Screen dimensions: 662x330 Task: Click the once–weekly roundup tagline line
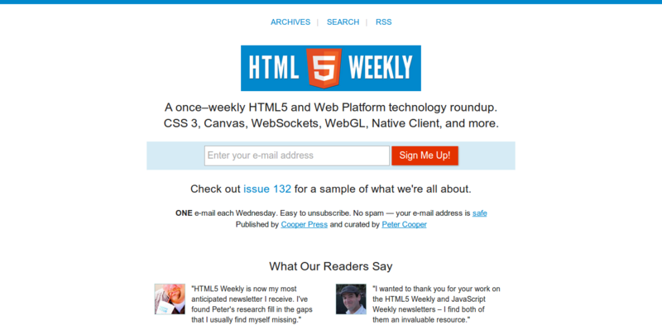tap(331, 108)
